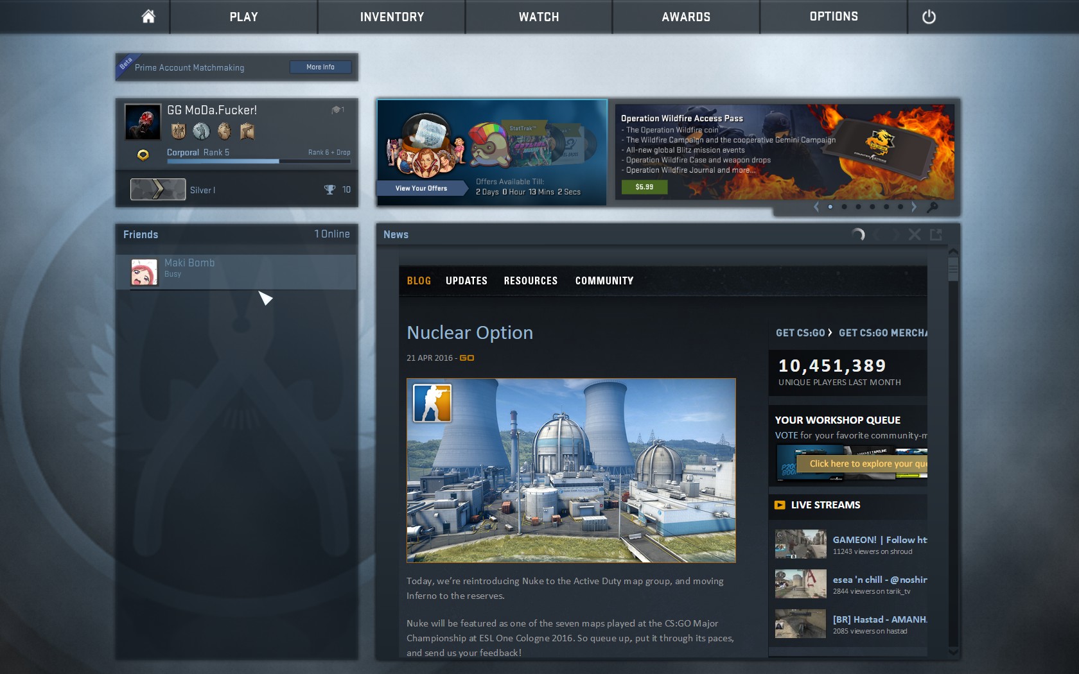Open Maki Bomb's friend avatar
This screenshot has height=674, width=1079.
click(144, 272)
